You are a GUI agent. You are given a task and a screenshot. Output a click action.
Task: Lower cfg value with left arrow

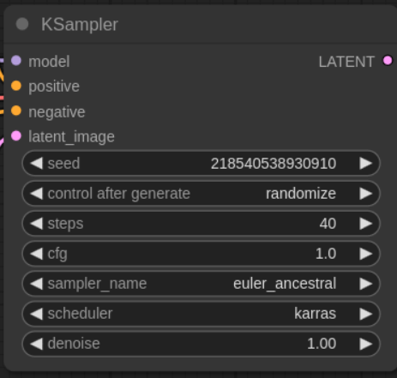point(36,254)
